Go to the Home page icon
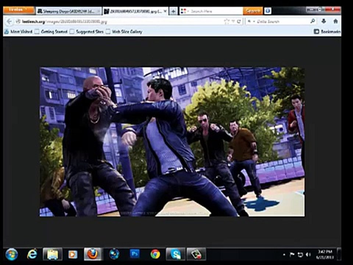 [335, 21]
